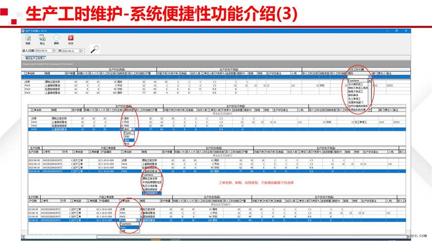Choose the option starting with 半成品 in 制程 list

[151, 182]
